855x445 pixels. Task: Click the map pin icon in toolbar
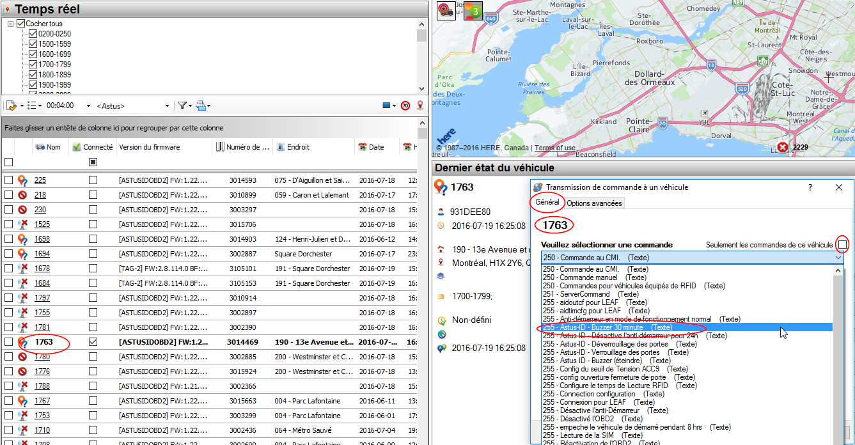[x=420, y=105]
